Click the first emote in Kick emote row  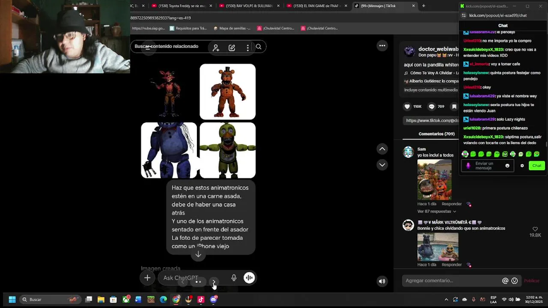465,154
